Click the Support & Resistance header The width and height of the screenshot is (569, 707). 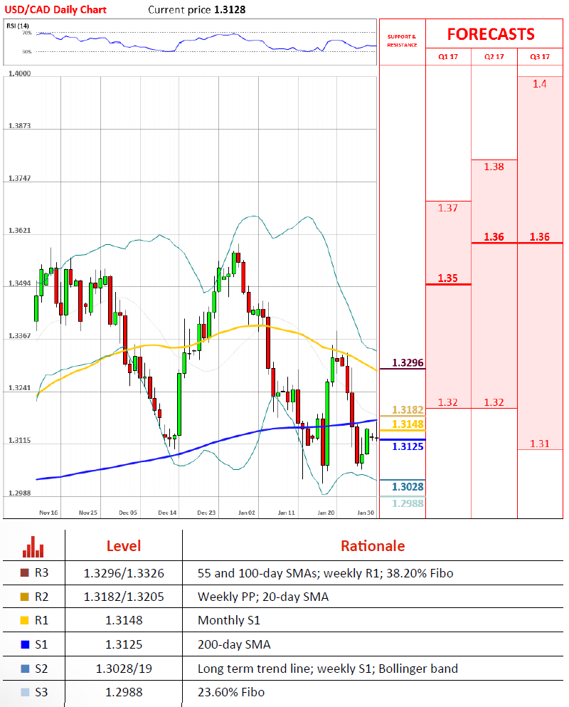[403, 41]
